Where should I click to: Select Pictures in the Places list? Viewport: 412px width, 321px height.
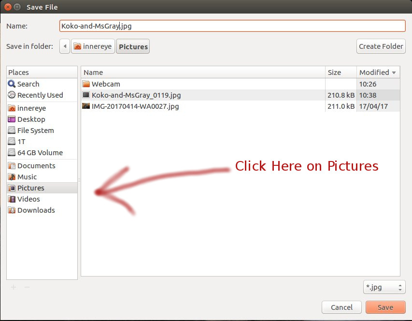pos(30,188)
